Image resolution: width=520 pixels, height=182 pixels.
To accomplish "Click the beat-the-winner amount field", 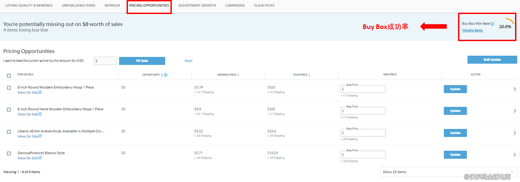I will [105, 61].
